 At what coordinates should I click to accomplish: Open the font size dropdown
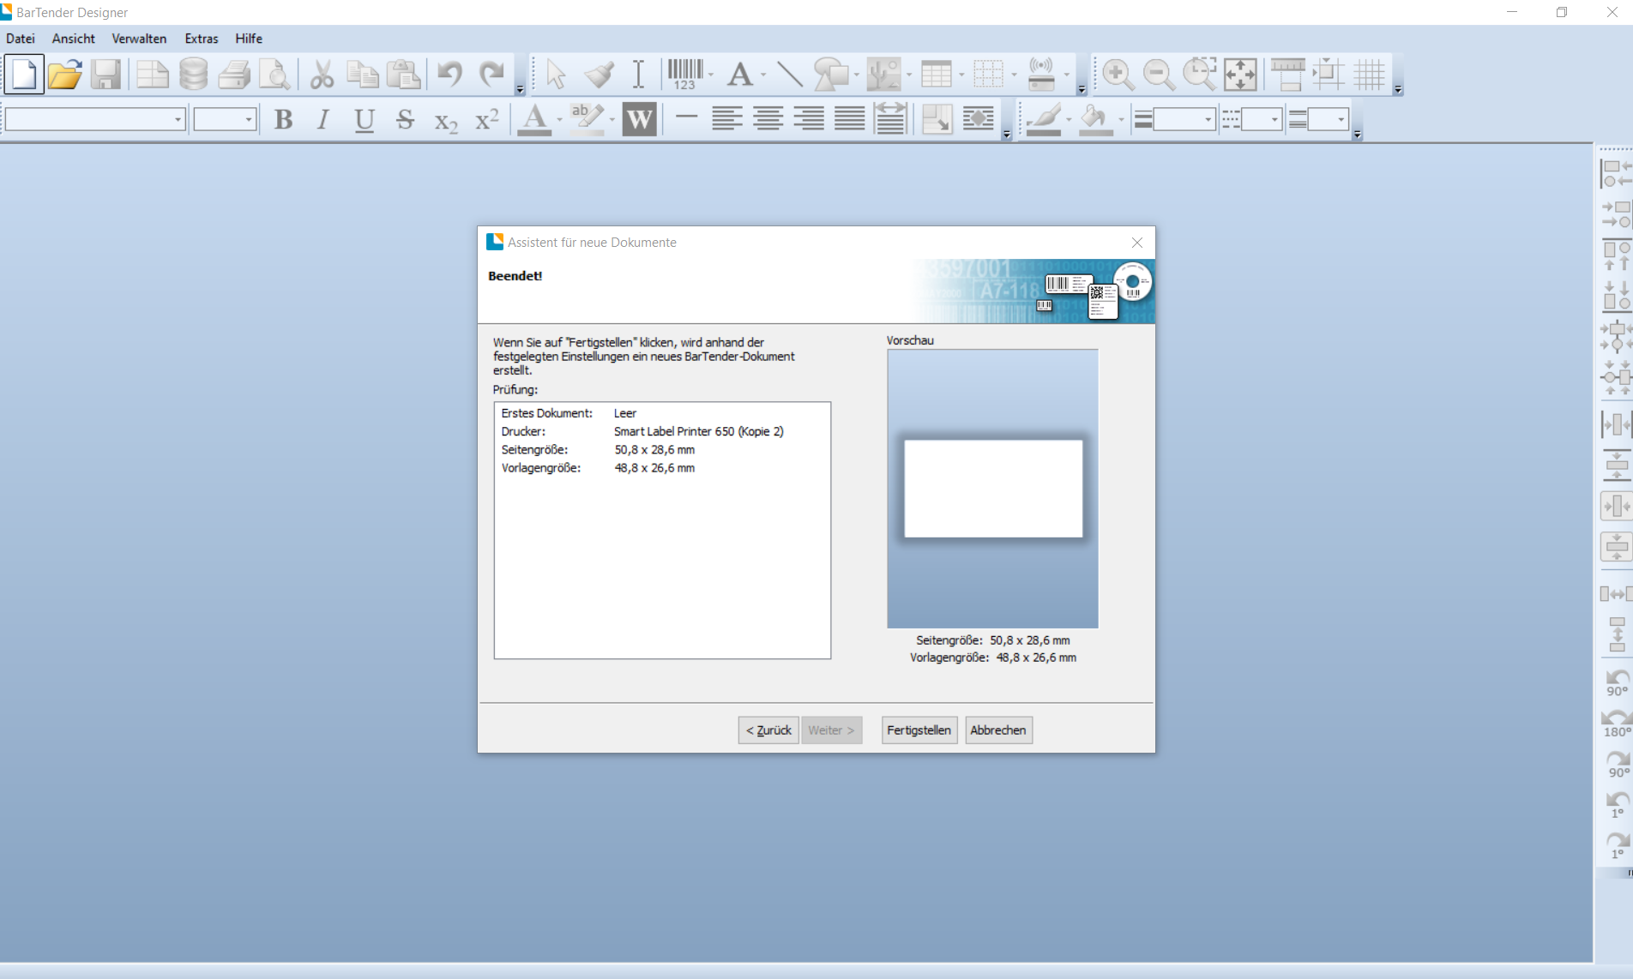(249, 120)
